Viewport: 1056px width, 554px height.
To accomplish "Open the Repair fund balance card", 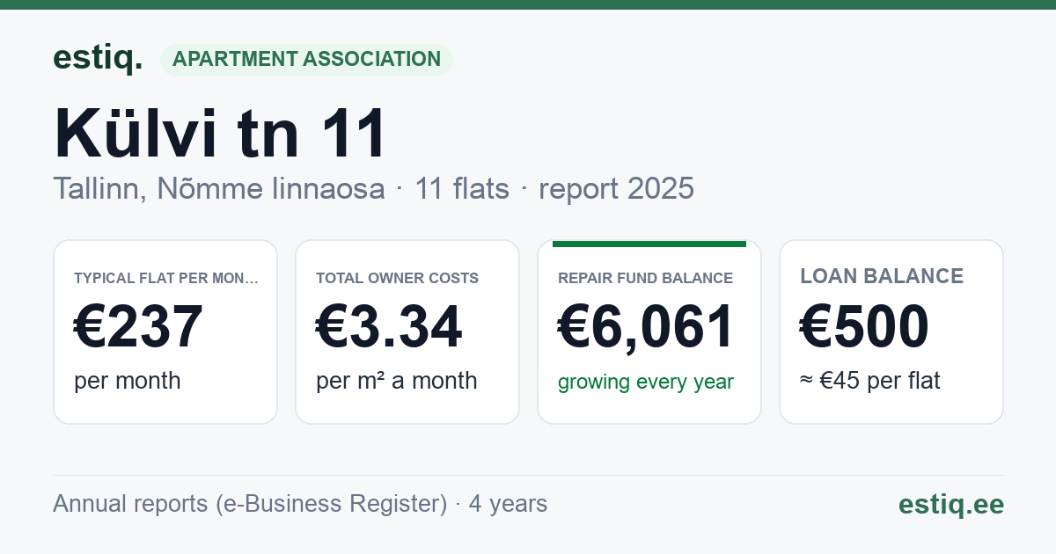I will pos(649,332).
